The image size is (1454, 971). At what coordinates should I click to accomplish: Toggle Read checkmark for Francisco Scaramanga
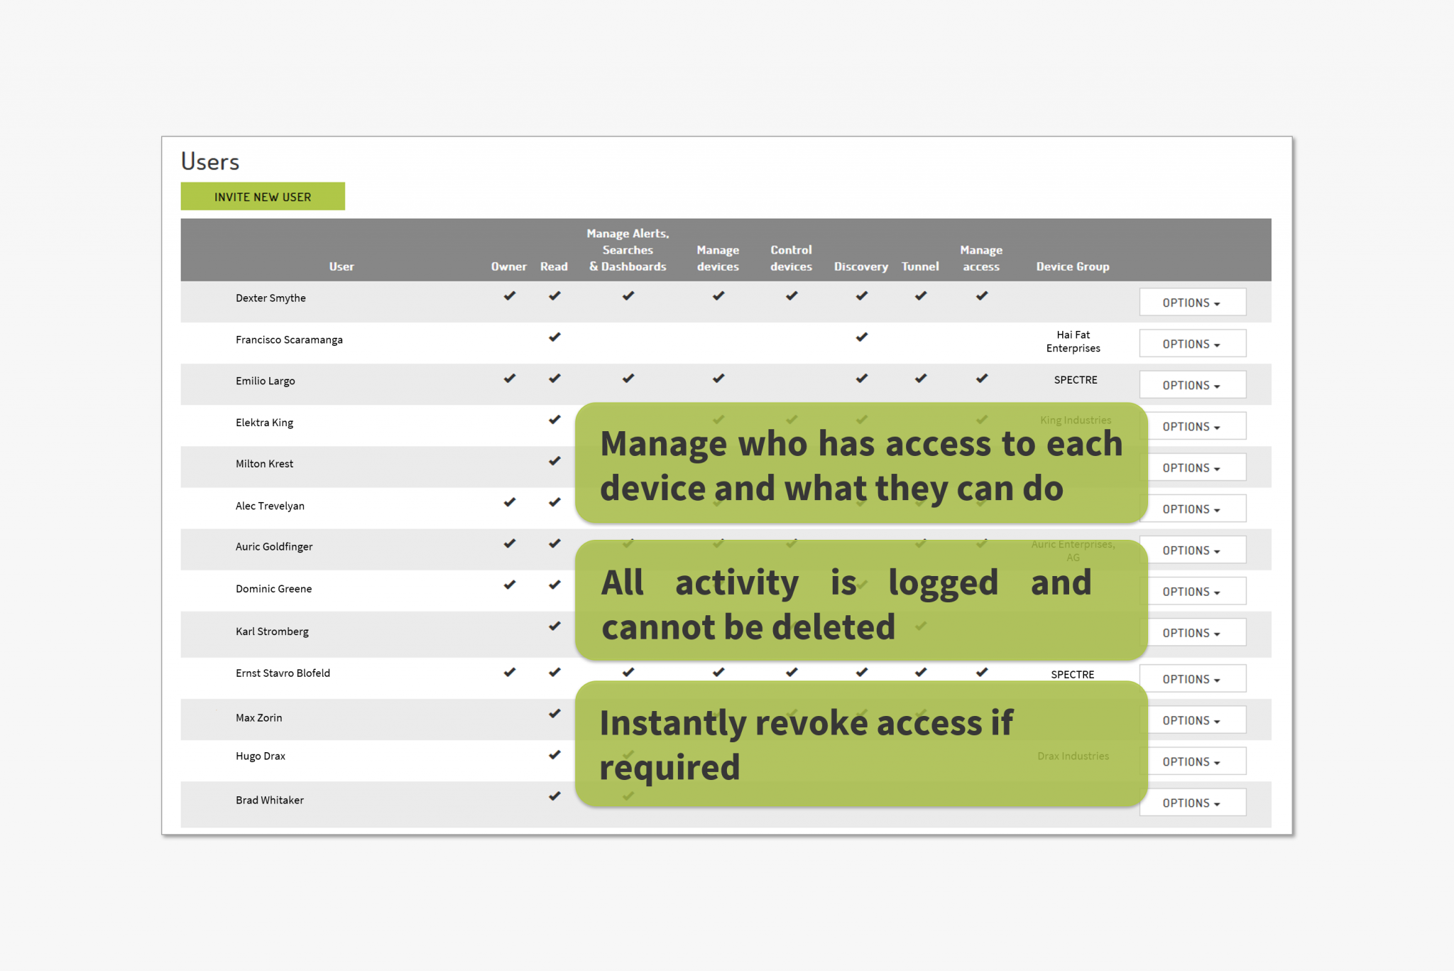(554, 337)
